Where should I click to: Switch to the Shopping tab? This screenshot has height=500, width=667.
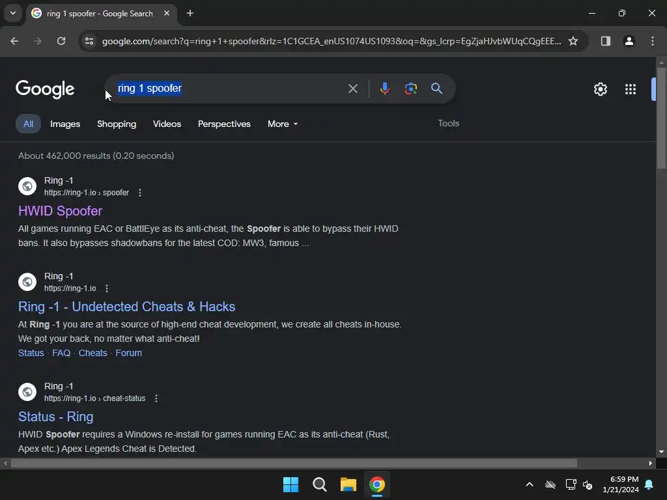click(x=117, y=124)
